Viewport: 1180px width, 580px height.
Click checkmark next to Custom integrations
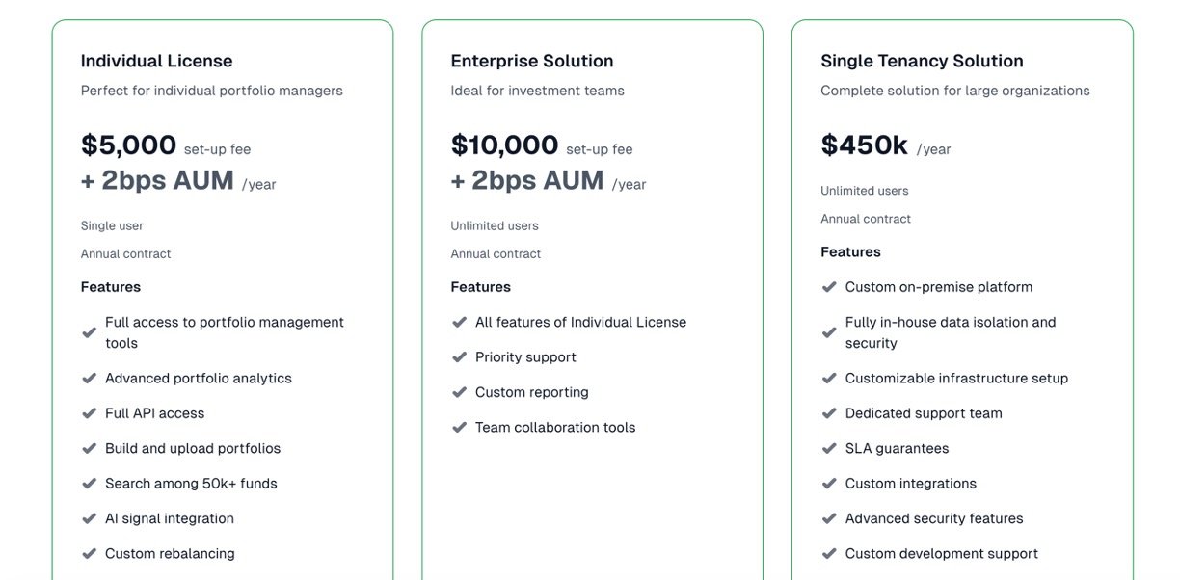(x=829, y=484)
